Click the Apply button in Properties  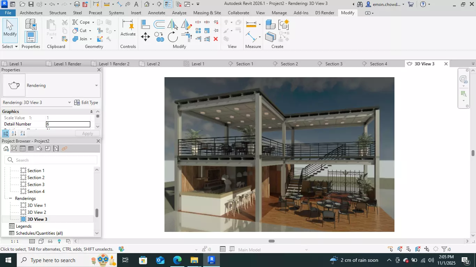pos(87,133)
